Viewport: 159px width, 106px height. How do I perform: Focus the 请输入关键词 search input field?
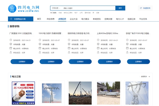click(89, 8)
